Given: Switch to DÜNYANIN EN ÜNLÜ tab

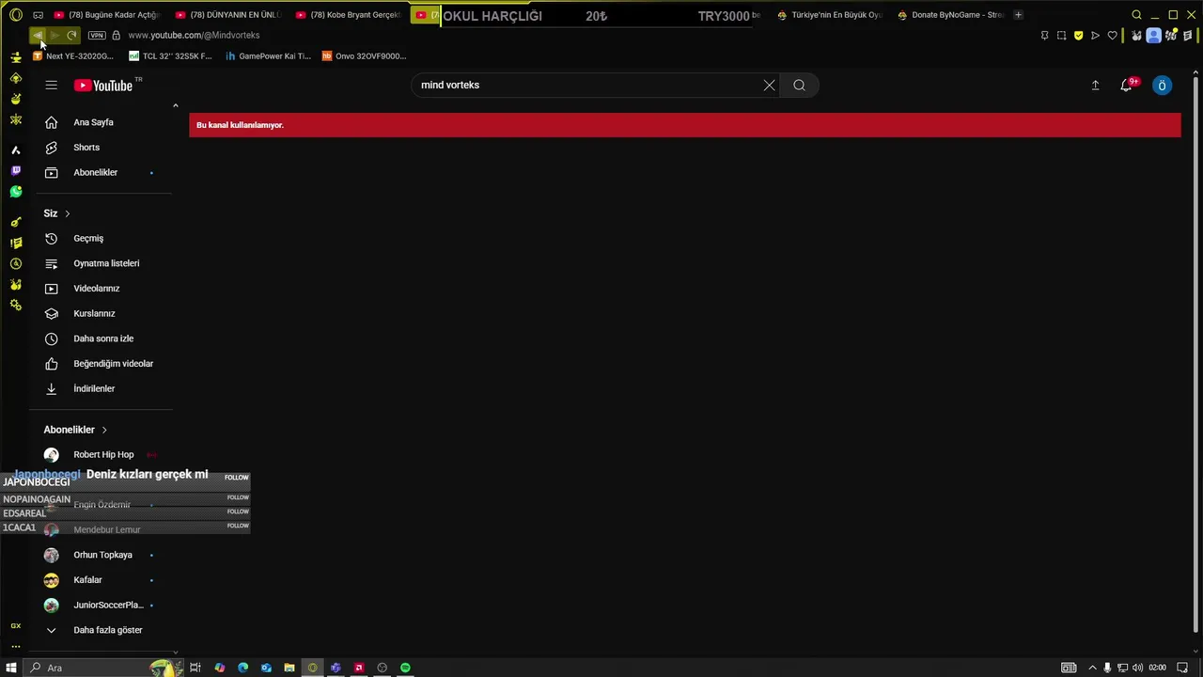Looking at the screenshot, I should point(228,15).
